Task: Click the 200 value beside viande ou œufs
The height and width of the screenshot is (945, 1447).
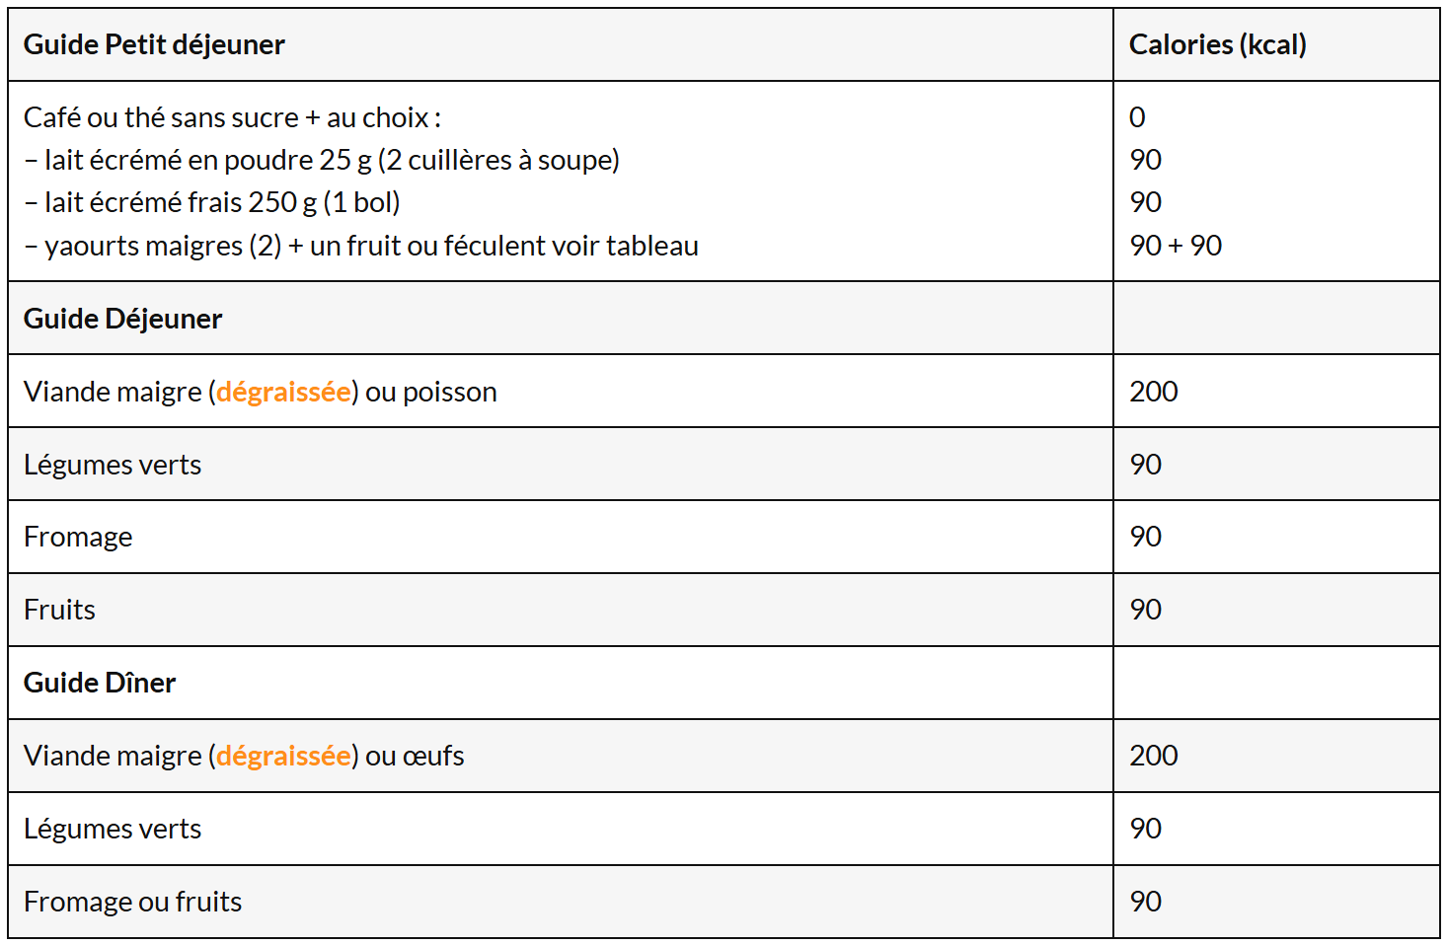Action: [x=1154, y=756]
